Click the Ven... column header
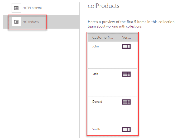The image size is (177, 138). click(128, 37)
